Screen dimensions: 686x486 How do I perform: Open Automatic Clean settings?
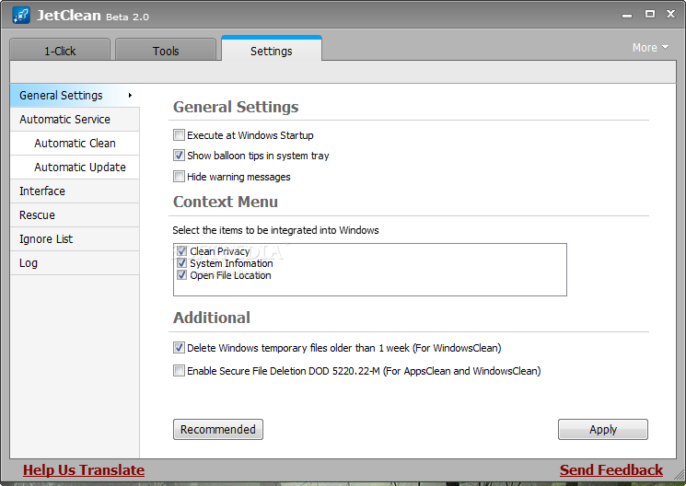75,144
